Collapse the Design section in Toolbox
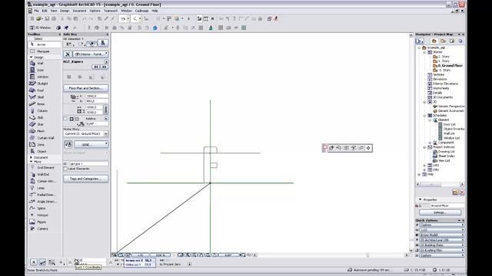This screenshot has width=492, height=276. [31, 58]
